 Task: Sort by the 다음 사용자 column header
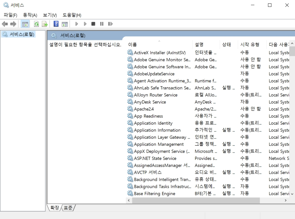(278, 44)
